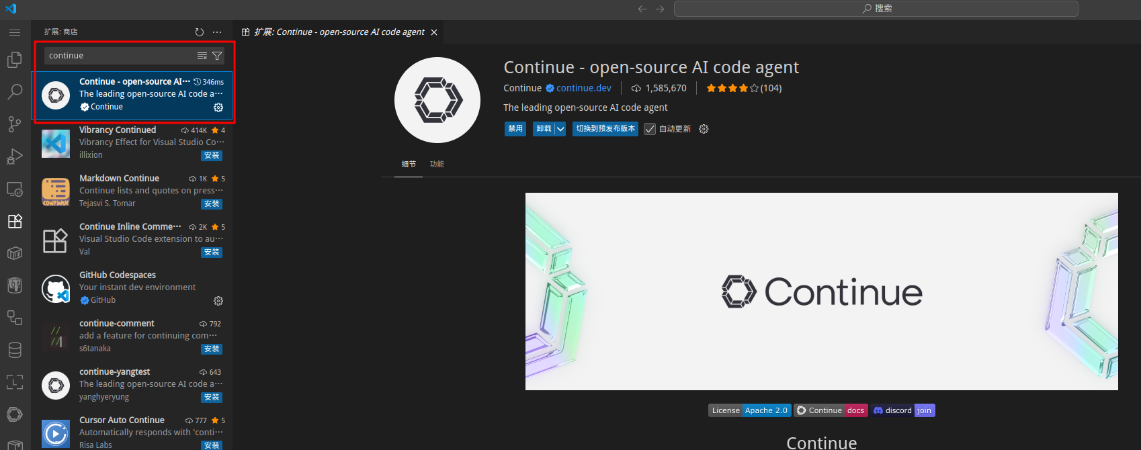Open the discord join badge
This screenshot has width=1141, height=450.
pos(903,410)
